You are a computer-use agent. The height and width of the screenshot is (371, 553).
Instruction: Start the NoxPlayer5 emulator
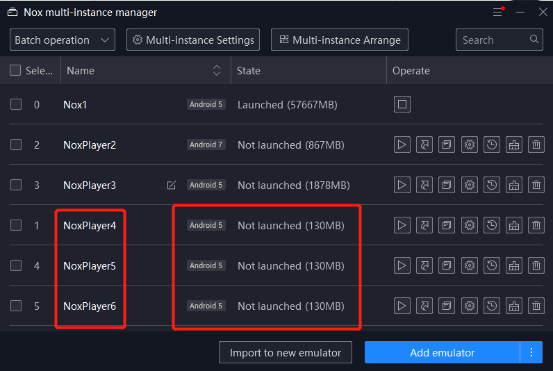point(402,265)
